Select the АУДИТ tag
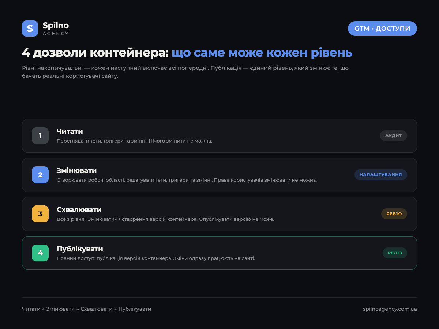This screenshot has height=329, width=439. pos(394,136)
